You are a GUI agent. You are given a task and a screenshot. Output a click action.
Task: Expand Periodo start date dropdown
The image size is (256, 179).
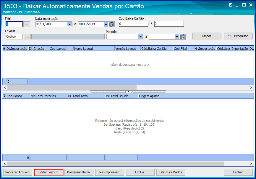(x=141, y=37)
